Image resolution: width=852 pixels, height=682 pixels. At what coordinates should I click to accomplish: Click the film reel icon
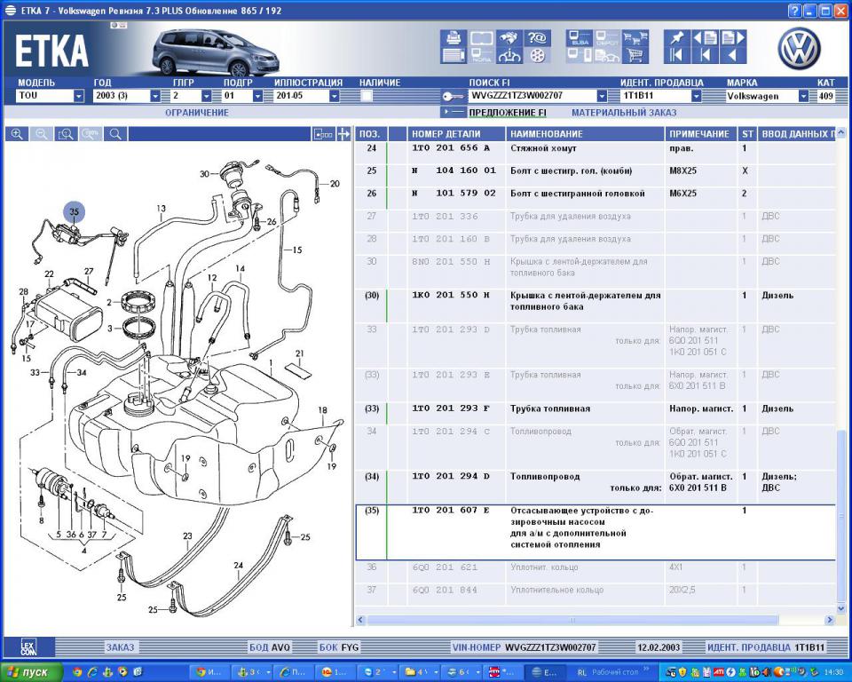[538, 55]
